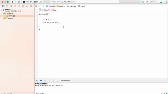Click 'using namespace std;' line
Viewport: 168px width, 94px height.
click(48, 11)
